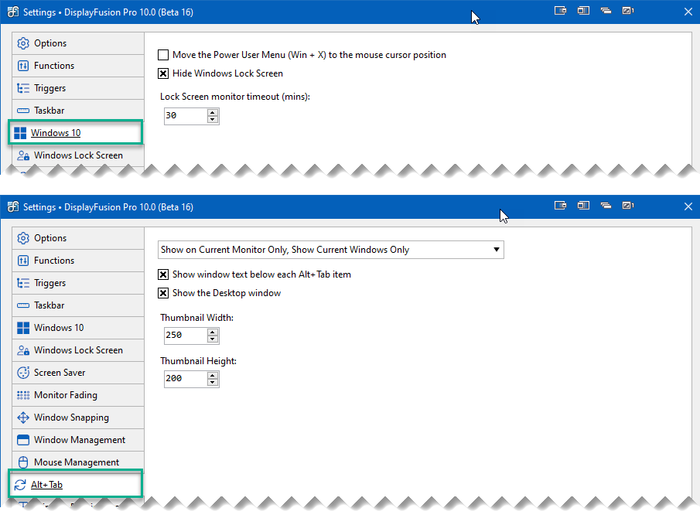Click Triggers icon in lower window sidebar
Image resolution: width=700 pixels, height=525 pixels.
tap(23, 282)
